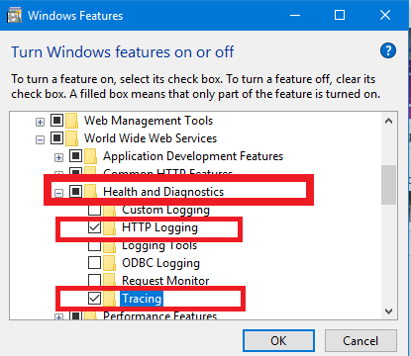Expand the Web Management Tools node
411x356 pixels.
[40, 122]
